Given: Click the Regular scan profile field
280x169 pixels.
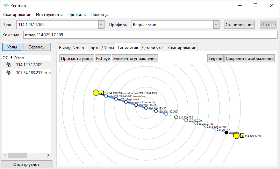Looking at the screenshot, I should click(172, 25).
